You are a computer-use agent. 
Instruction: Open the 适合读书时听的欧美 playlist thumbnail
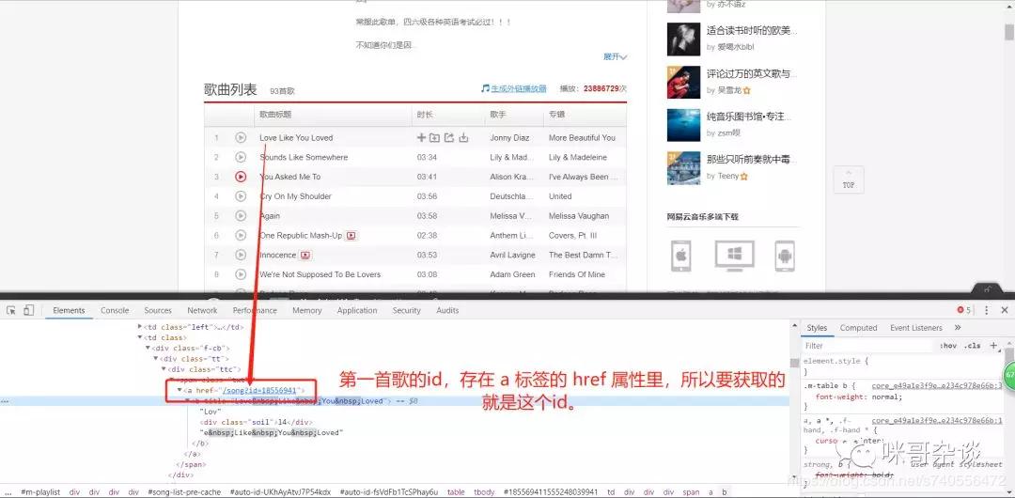coord(683,39)
